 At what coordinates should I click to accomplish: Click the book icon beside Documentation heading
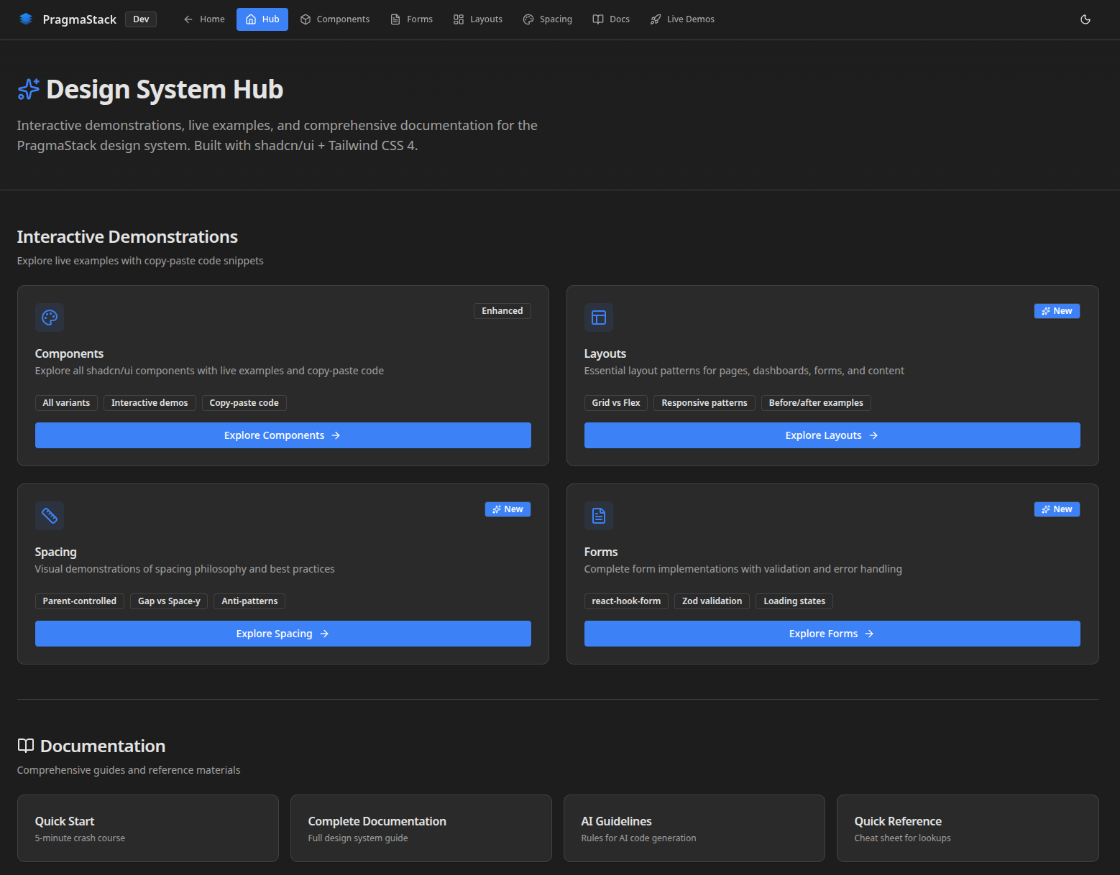26,746
